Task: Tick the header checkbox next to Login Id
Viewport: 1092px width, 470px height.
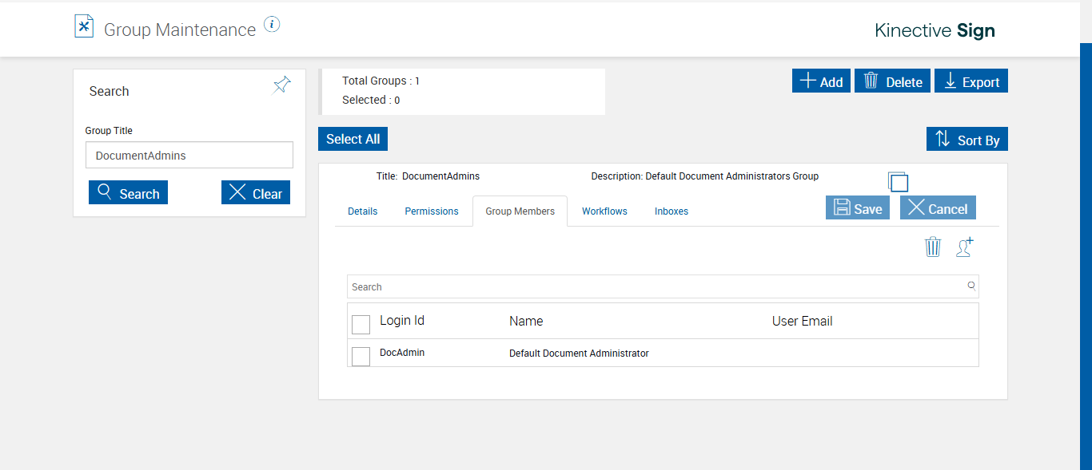Action: 361,324
